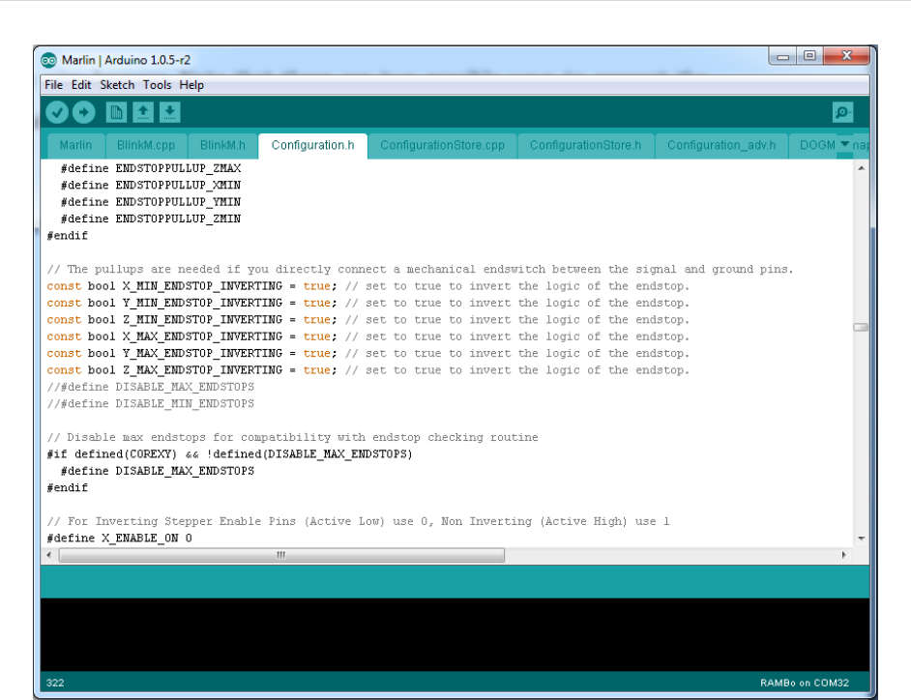
Task: Click the line number 322 in status bar
Action: pos(55,684)
